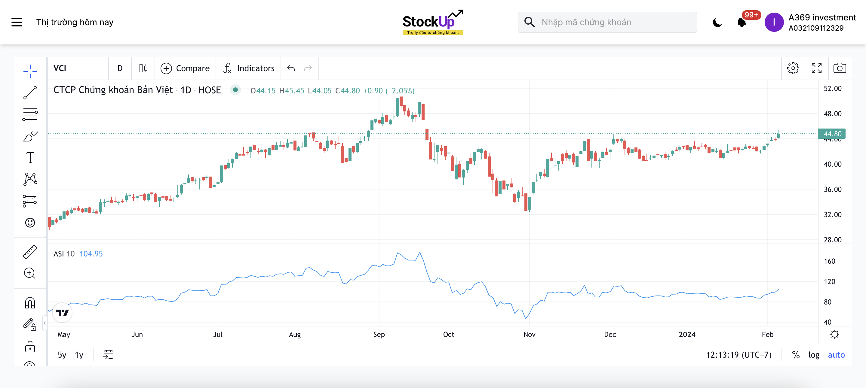Click the 160 label on the ASI scale
This screenshot has width=866, height=388.
coord(829,261)
